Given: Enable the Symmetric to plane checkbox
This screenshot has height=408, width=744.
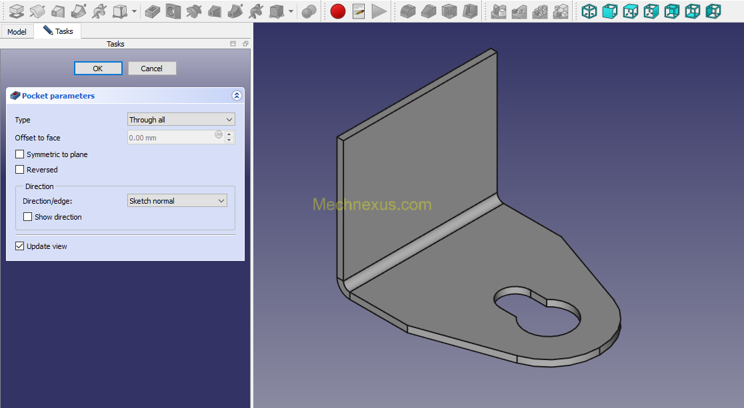Looking at the screenshot, I should (20, 154).
